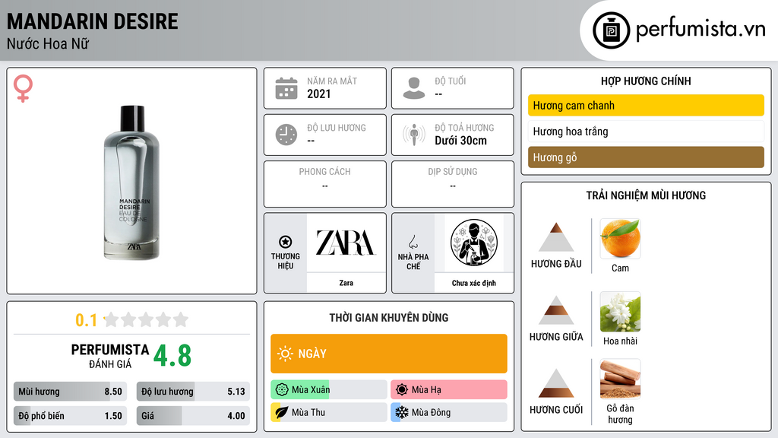Click the Hương đầu label
Viewport: 778px width, 438px height.
[x=556, y=264]
